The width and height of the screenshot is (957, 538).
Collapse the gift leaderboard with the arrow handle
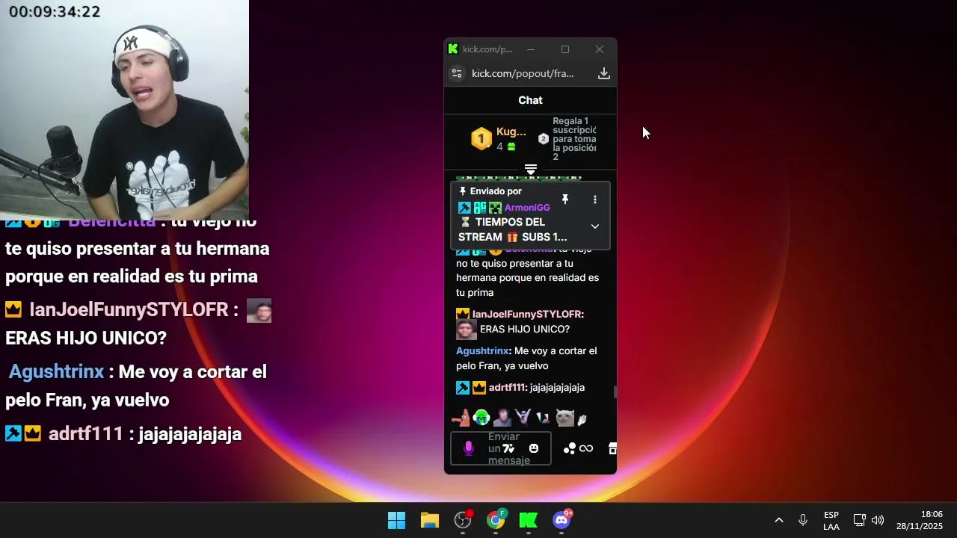(531, 170)
